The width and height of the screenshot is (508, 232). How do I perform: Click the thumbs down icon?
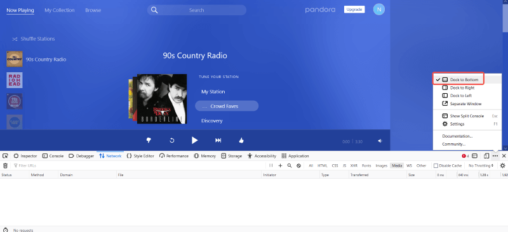(149, 140)
